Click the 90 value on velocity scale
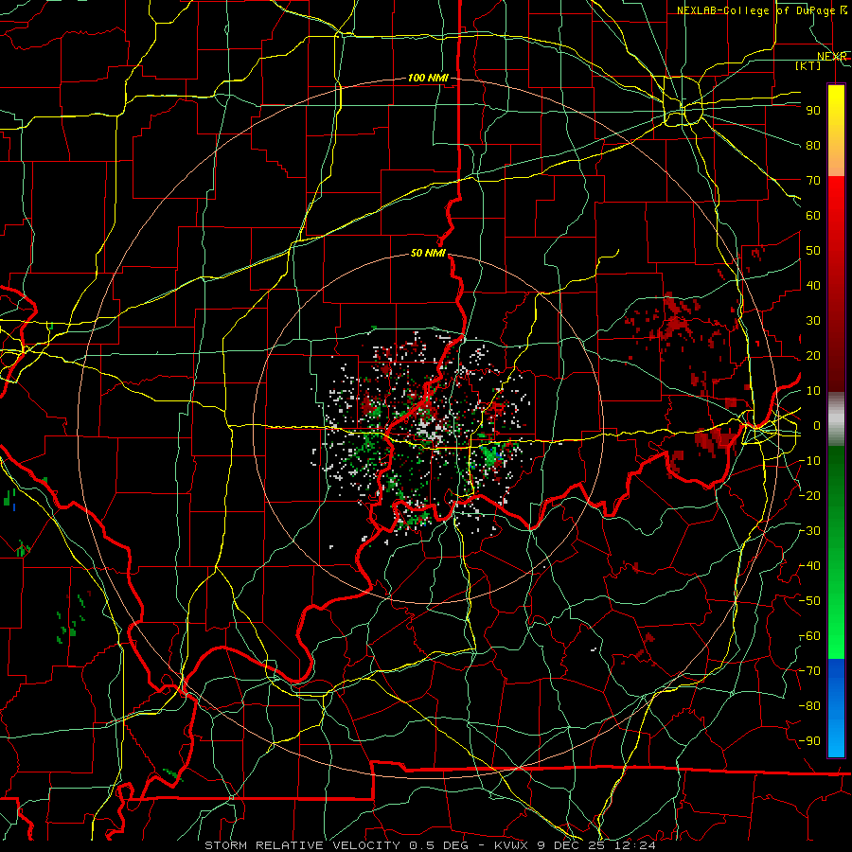Image resolution: width=852 pixels, height=852 pixels. coord(813,110)
